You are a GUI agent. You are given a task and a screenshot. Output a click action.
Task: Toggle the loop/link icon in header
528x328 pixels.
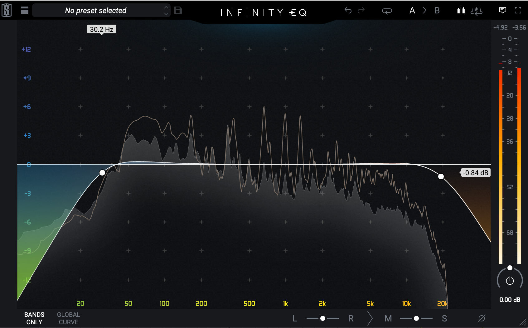(387, 11)
